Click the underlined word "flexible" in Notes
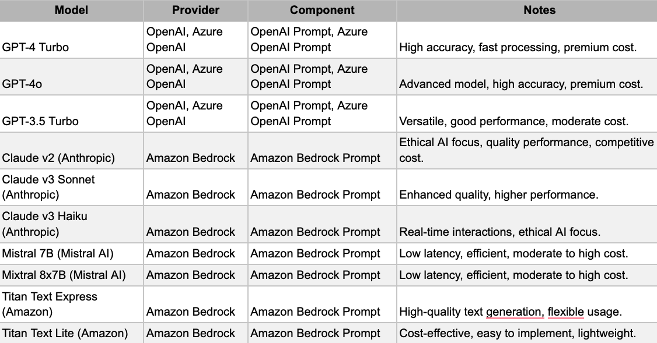This screenshot has width=657, height=343. 565,312
